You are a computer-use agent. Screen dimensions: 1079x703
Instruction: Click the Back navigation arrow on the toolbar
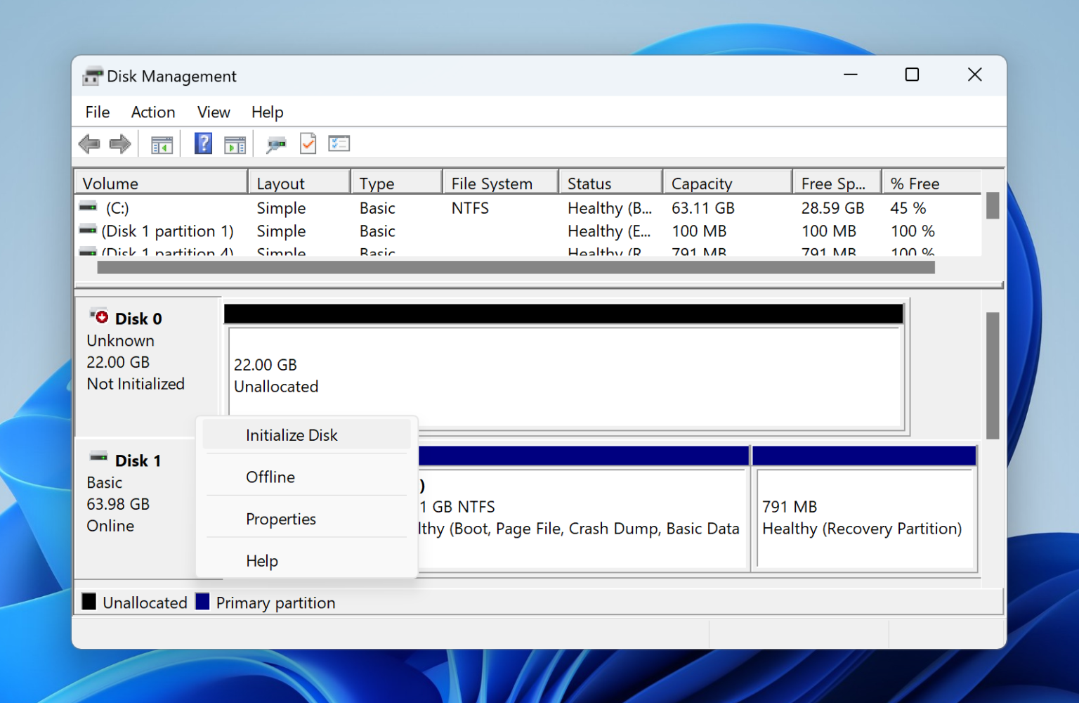89,143
